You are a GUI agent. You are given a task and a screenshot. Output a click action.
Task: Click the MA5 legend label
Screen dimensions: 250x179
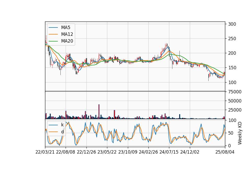point(66,27)
